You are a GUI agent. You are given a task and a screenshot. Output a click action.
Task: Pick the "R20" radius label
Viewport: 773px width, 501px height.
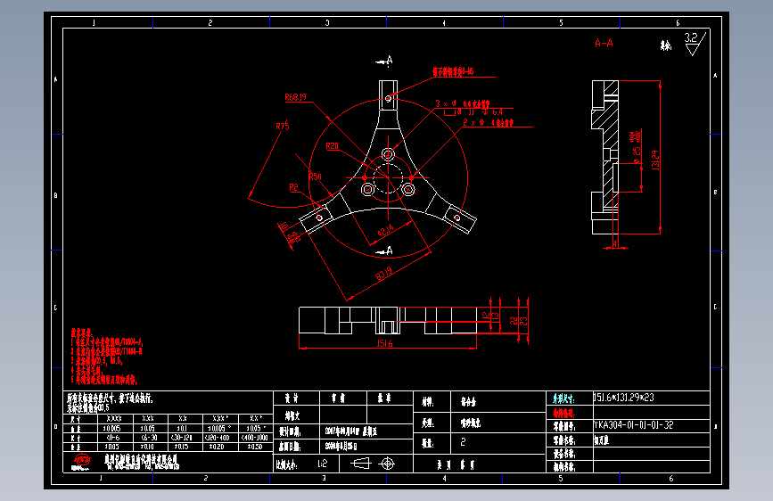[333, 146]
